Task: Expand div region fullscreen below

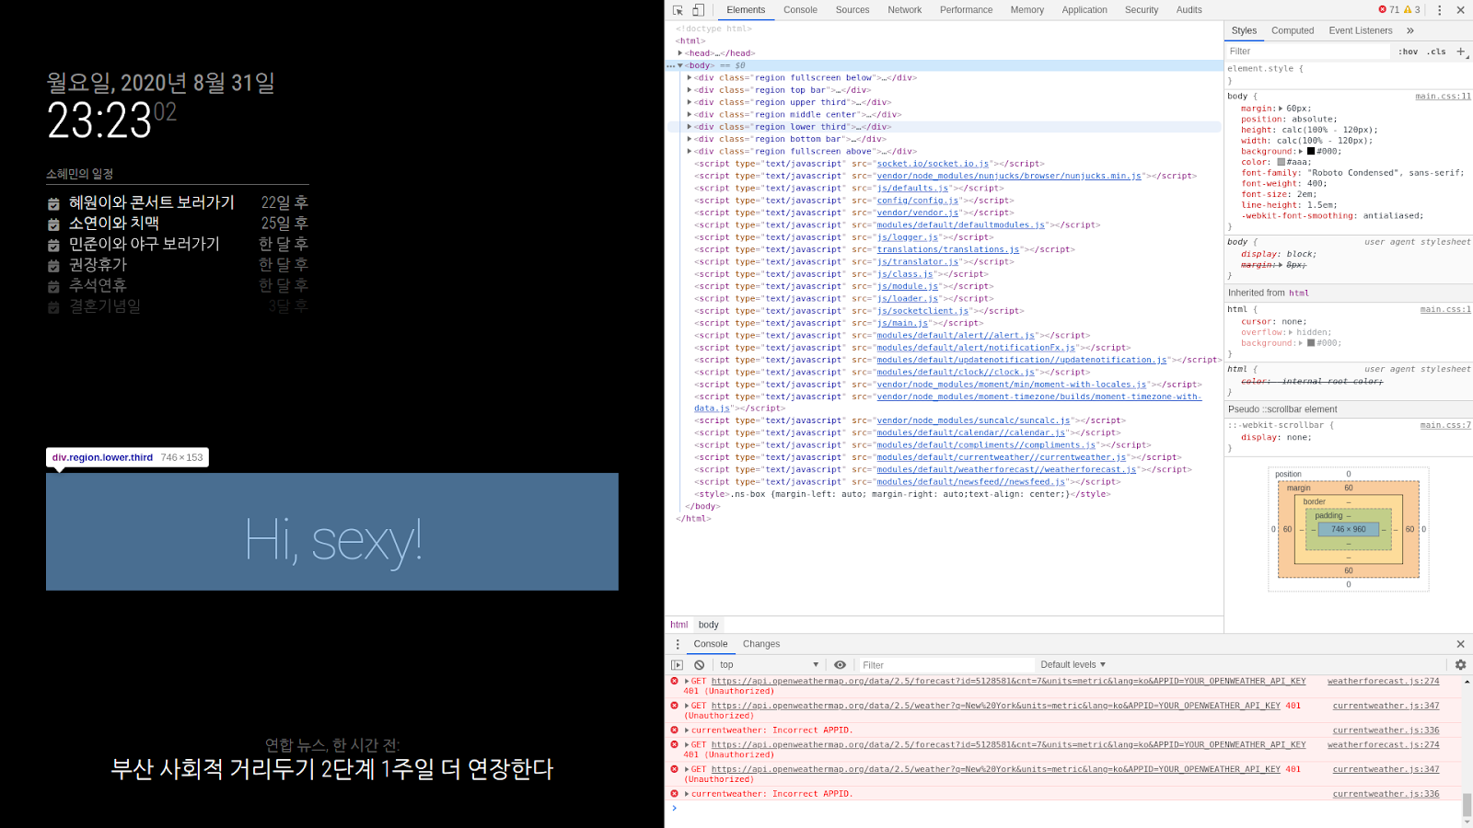Action: tap(690, 78)
